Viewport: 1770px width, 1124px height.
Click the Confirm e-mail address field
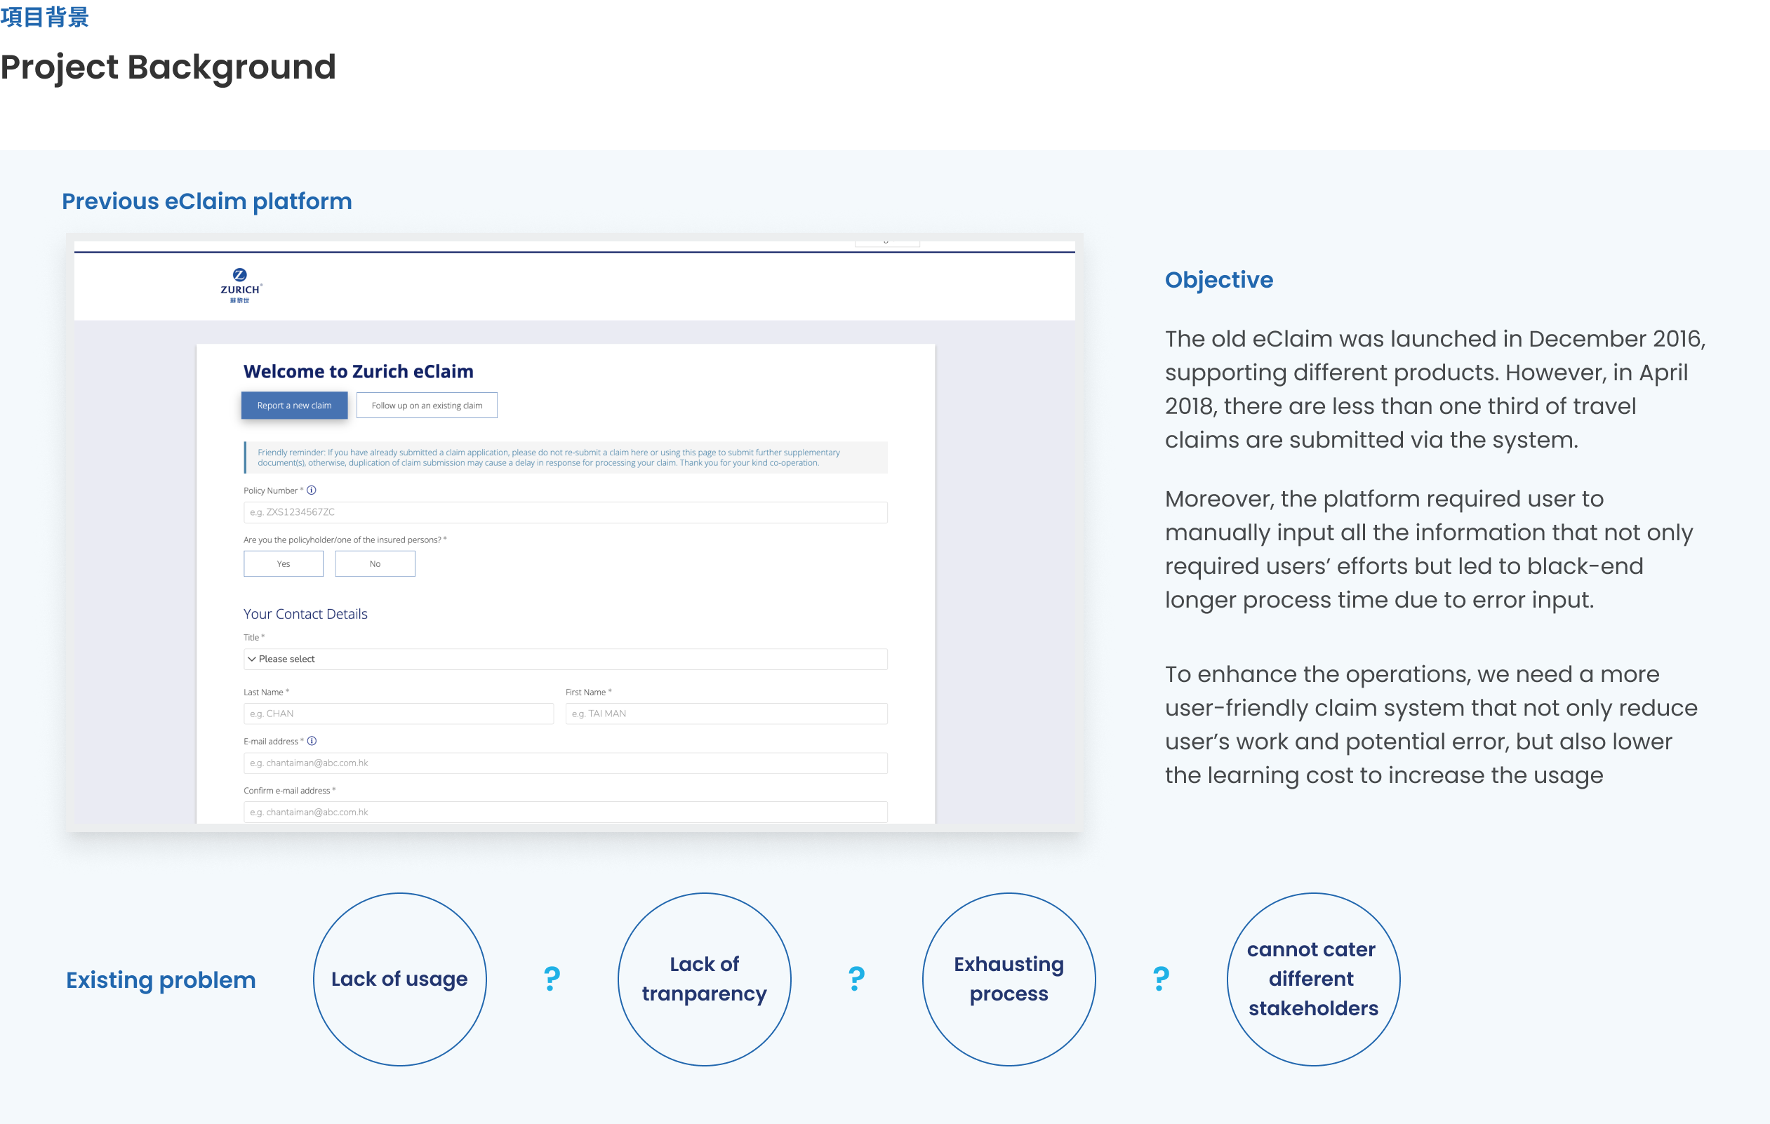click(x=565, y=812)
